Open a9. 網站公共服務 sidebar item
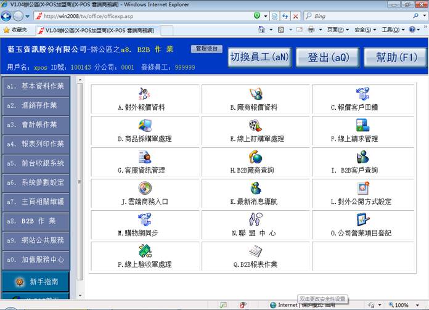The height and width of the screenshot is (310, 429). pyautogui.click(x=35, y=240)
